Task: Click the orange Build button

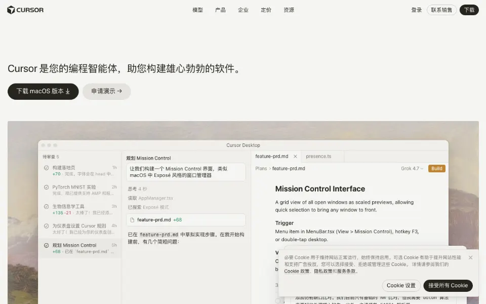Action: pos(437,168)
